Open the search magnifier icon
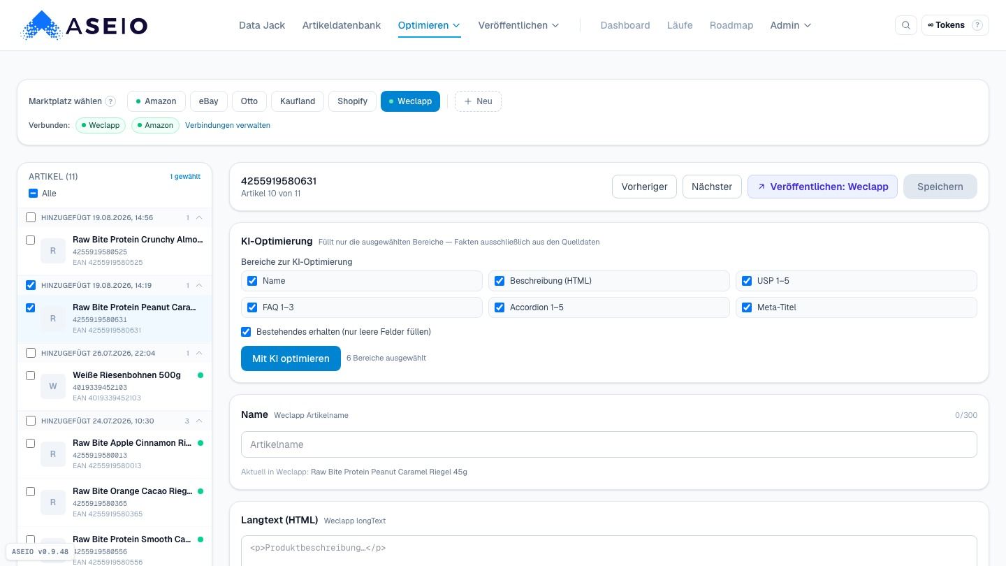This screenshot has height=566, width=1006. pos(906,25)
